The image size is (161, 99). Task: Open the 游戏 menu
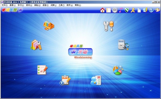(x=29, y=5)
